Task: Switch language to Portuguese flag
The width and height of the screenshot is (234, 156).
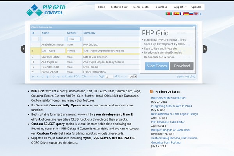Action: [x=168, y=14]
